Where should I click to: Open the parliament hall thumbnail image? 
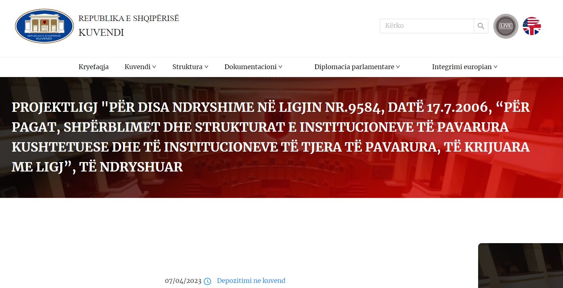point(521,266)
